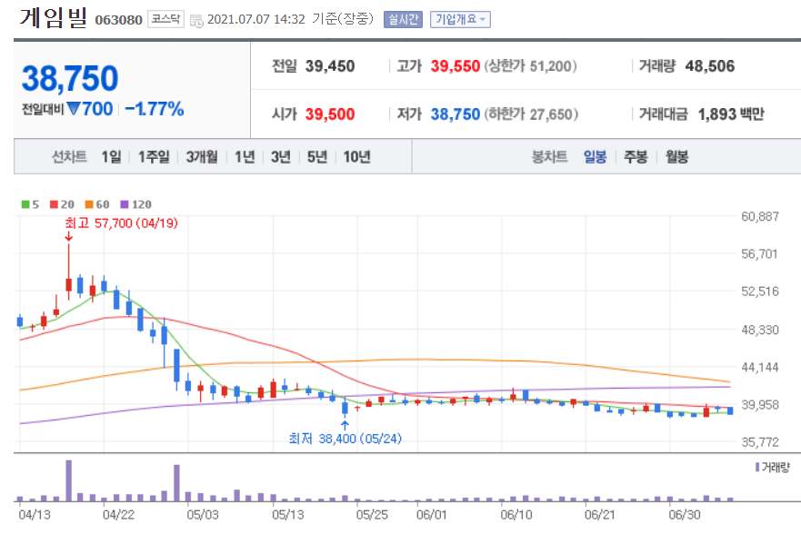Click the stock code 063080

pos(118,20)
